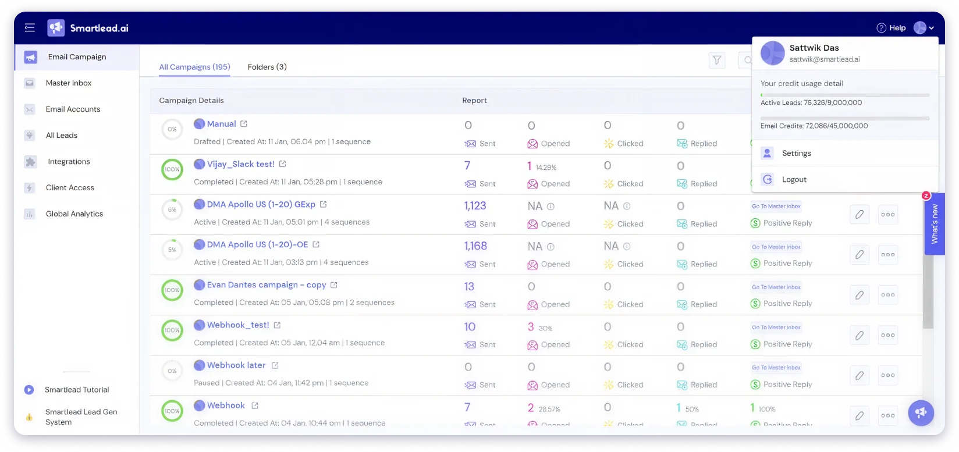This screenshot has width=959, height=452.
Task: Click the Master Inbox envelope icon
Action: [30, 83]
